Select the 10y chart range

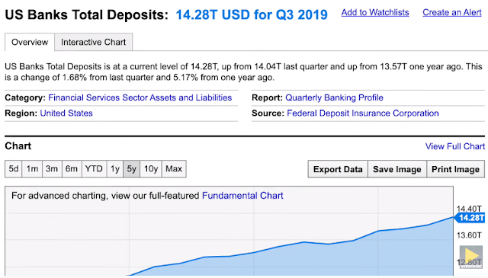151,169
